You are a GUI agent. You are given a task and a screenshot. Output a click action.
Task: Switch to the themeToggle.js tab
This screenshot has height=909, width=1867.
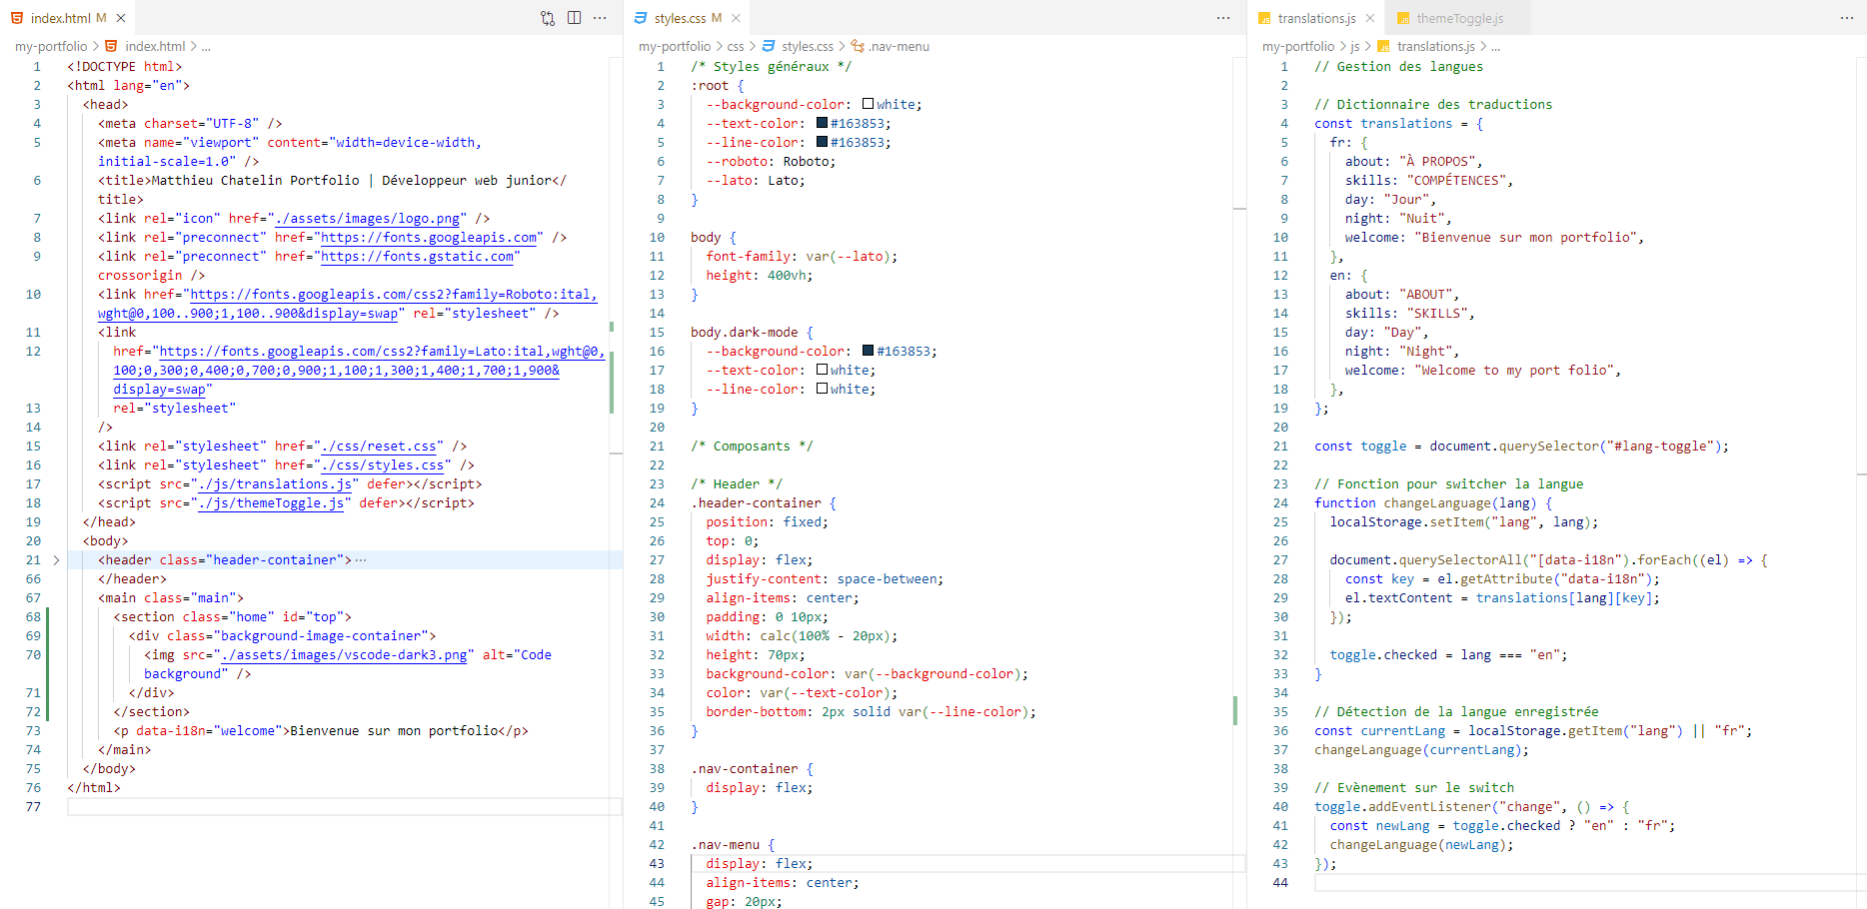coord(1459,18)
